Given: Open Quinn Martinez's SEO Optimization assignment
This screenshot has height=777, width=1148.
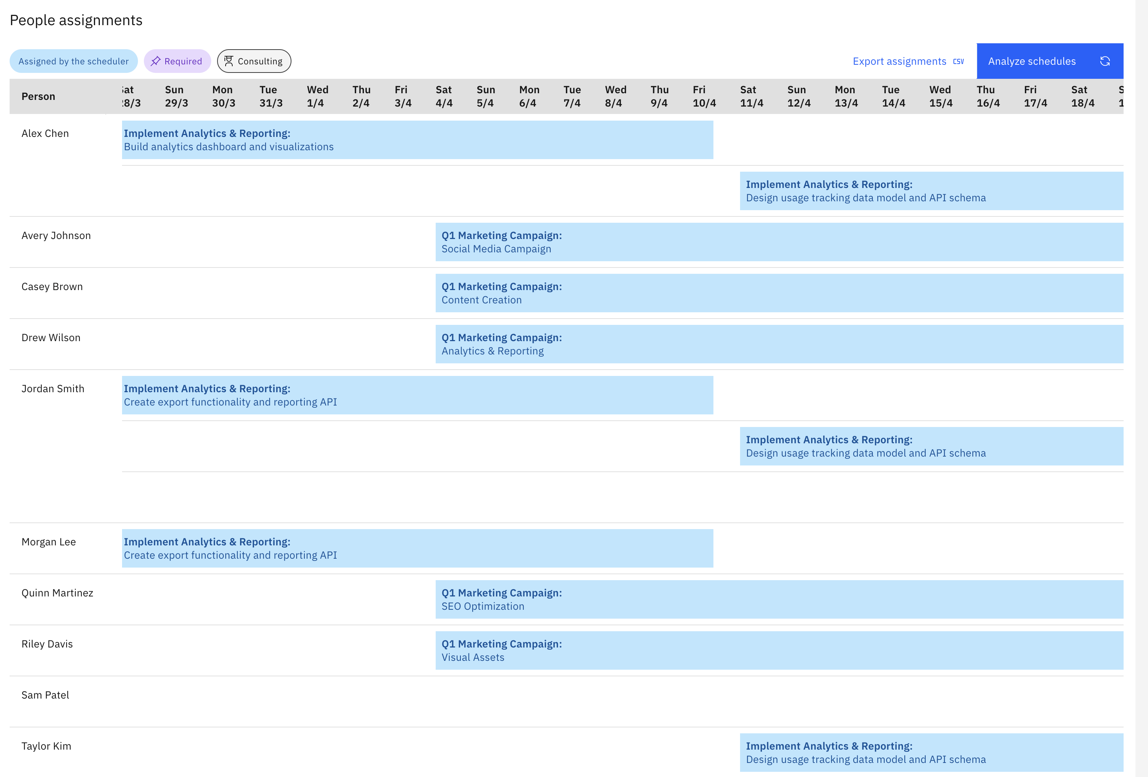Looking at the screenshot, I should tap(779, 599).
